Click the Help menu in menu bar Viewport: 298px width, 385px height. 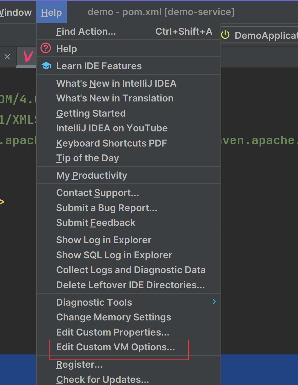[51, 13]
